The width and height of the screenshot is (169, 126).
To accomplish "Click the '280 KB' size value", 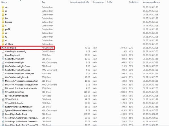I will [x=124, y=92].
